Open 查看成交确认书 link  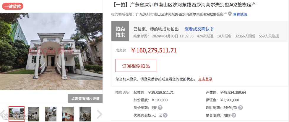199,29
